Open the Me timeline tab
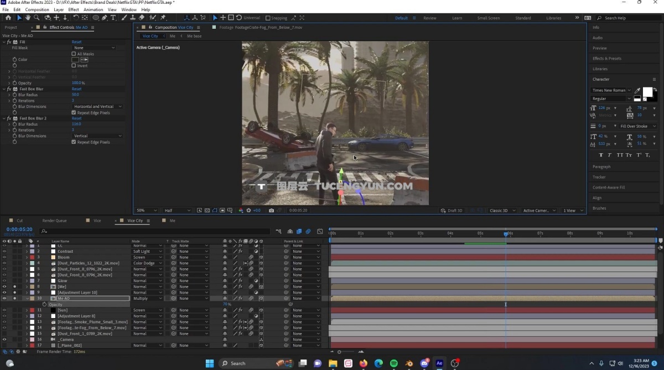 (x=172, y=220)
